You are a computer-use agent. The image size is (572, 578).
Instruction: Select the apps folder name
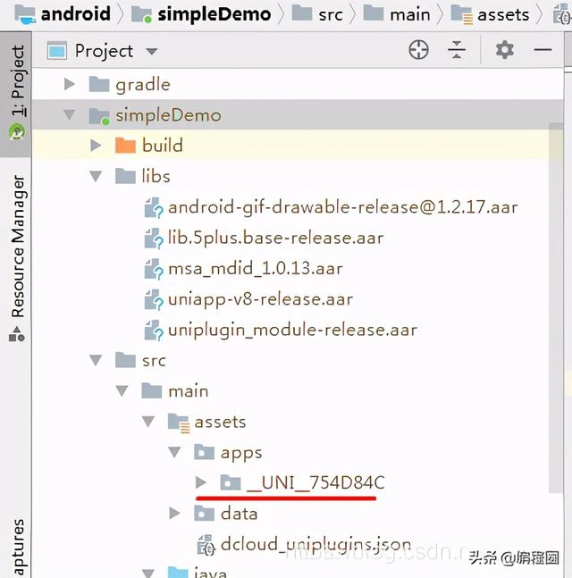point(241,454)
